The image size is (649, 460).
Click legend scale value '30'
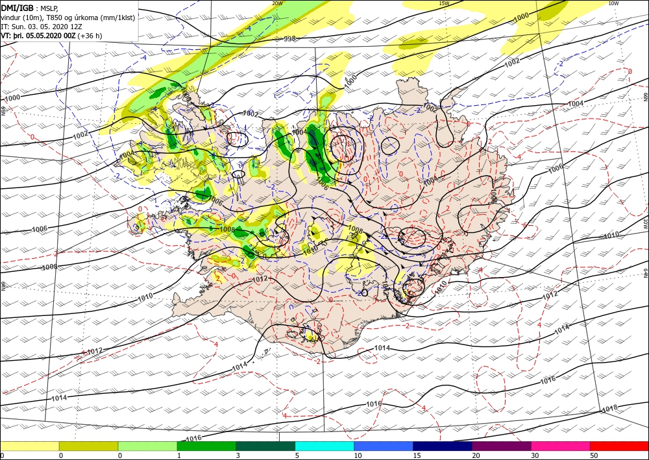tap(535, 456)
